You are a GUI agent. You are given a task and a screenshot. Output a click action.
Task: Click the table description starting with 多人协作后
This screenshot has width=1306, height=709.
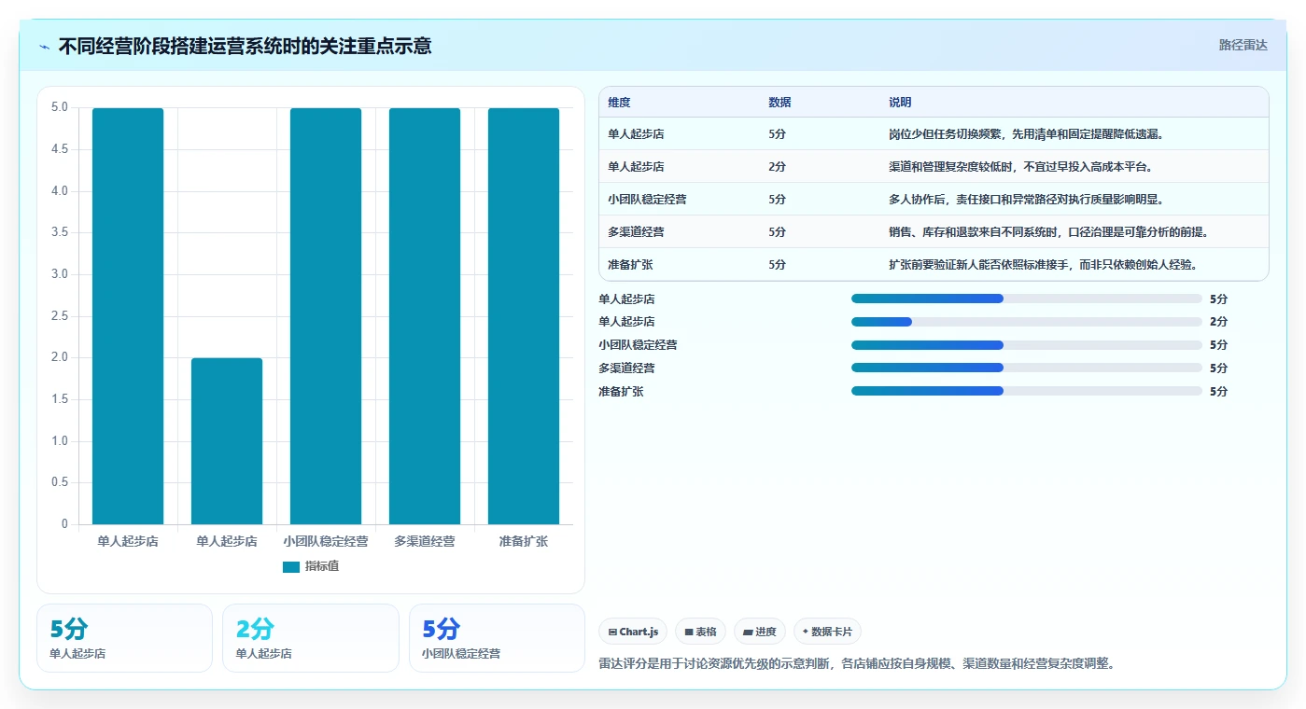1026,200
